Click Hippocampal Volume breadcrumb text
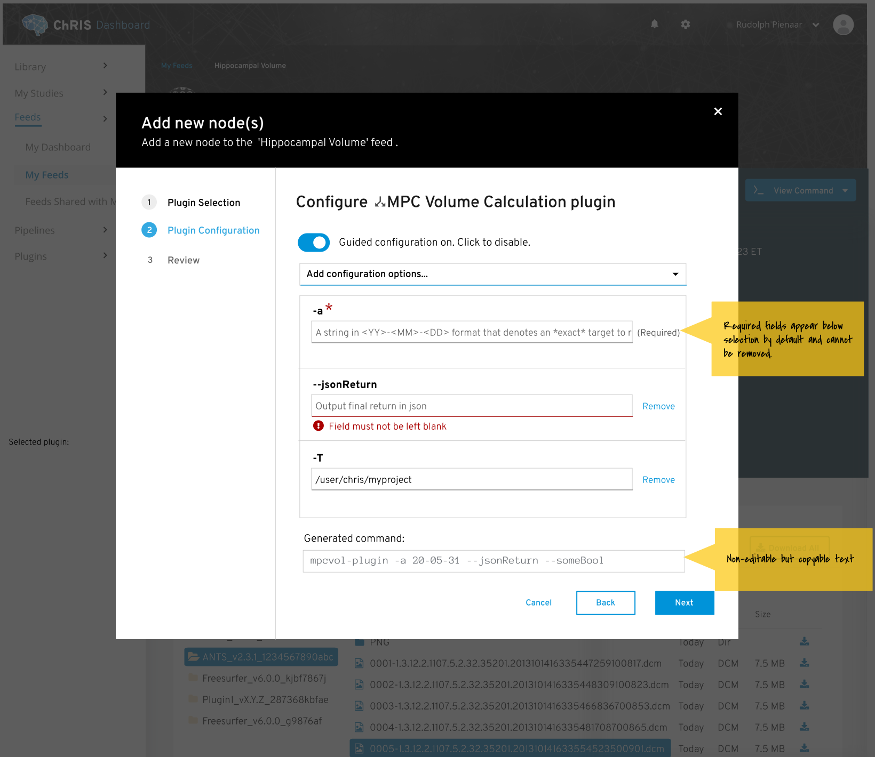Viewport: 875px width, 757px height. coord(250,66)
